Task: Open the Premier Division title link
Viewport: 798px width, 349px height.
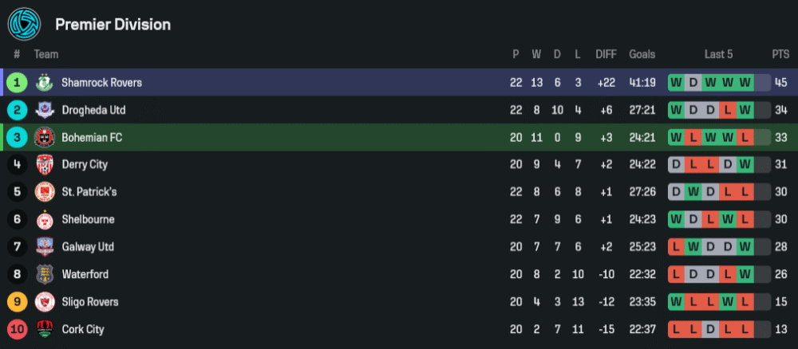Action: (113, 25)
